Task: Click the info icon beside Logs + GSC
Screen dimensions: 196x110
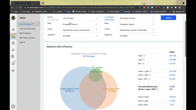Action: (149, 79)
